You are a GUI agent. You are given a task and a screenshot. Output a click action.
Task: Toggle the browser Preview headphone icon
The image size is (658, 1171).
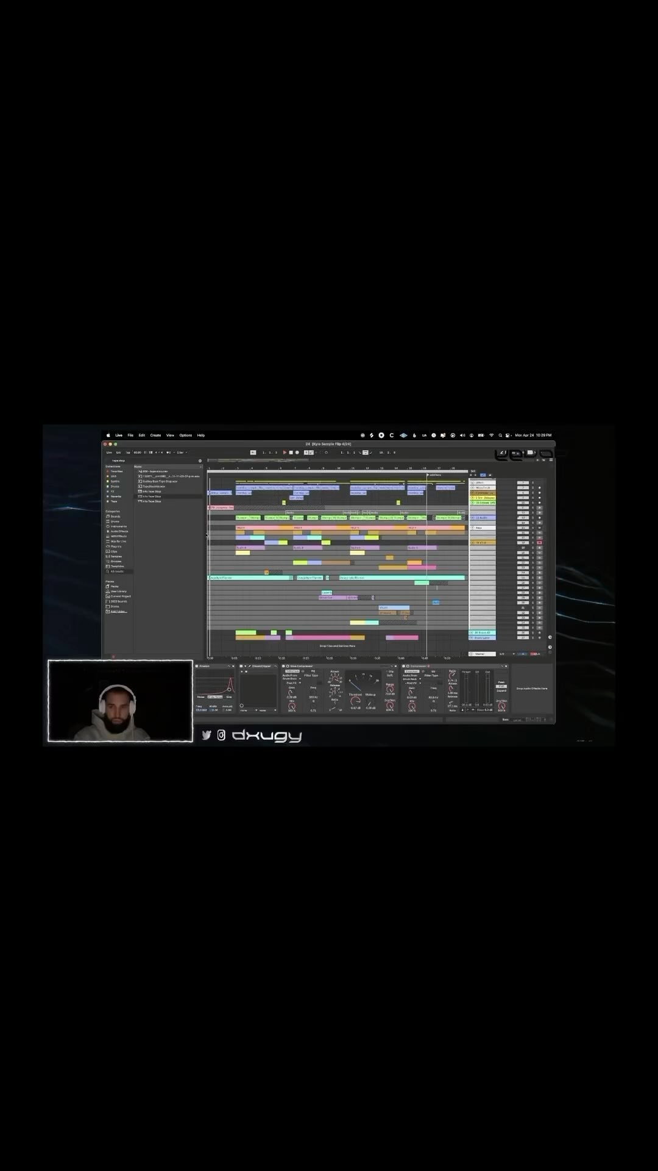[x=113, y=657]
